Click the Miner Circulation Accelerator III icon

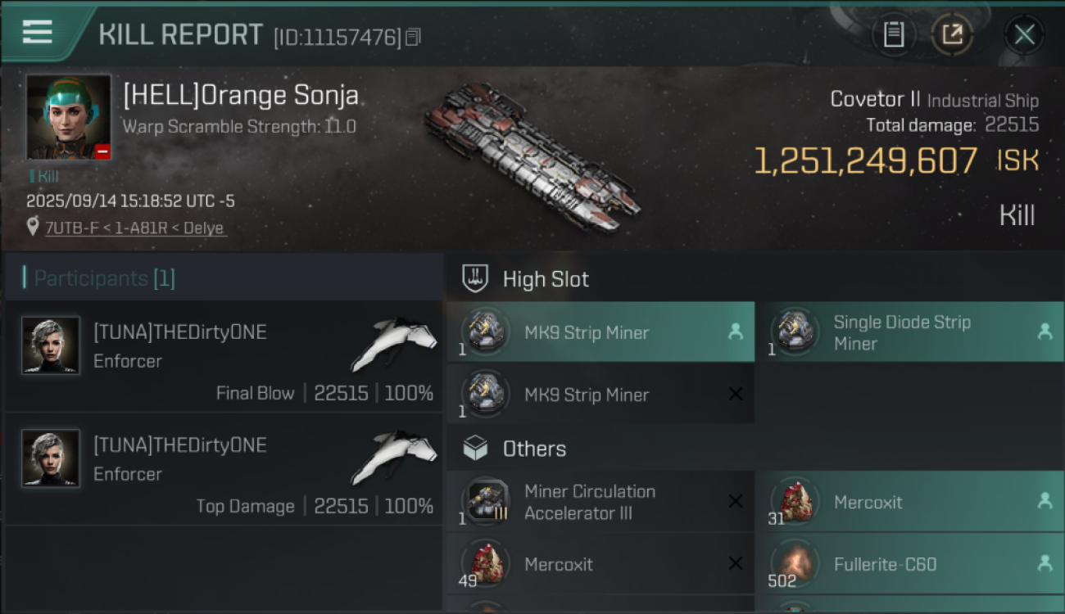point(485,502)
